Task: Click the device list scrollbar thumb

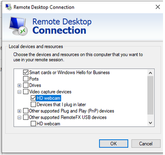Action: (151, 95)
